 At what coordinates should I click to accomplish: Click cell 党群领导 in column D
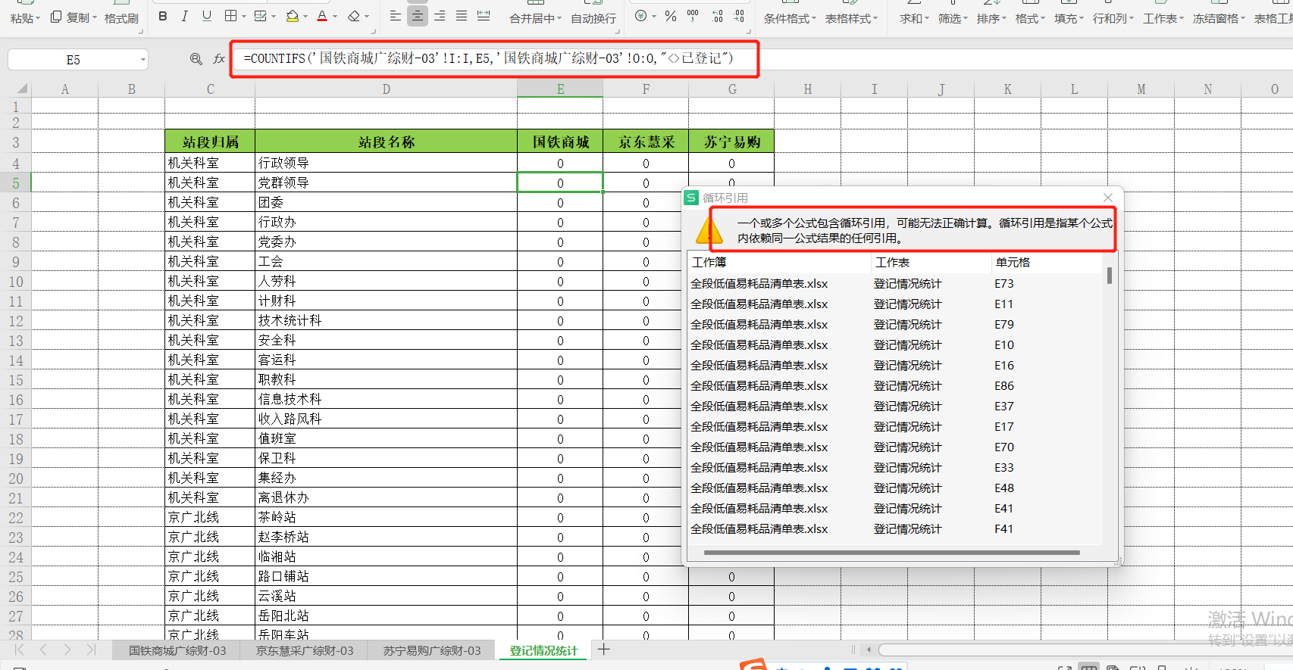[x=387, y=182]
